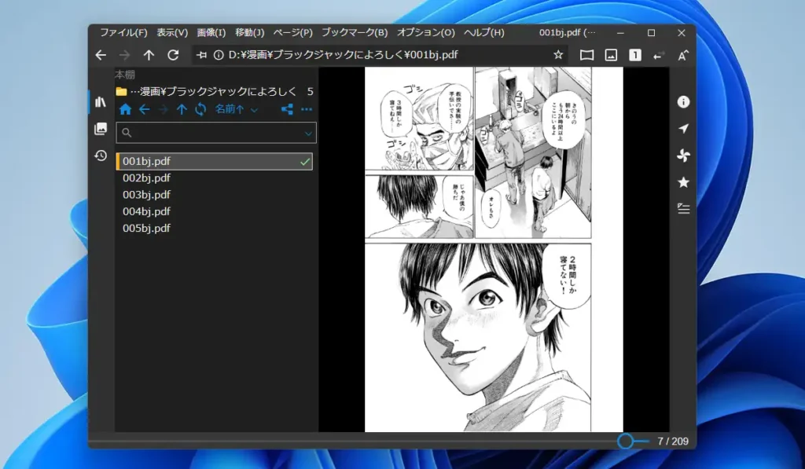805x469 pixels.
Task: Open the ページ(P) menu
Action: pos(292,33)
